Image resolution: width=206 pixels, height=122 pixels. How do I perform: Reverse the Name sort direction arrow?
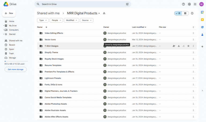pyautogui.click(x=46, y=27)
